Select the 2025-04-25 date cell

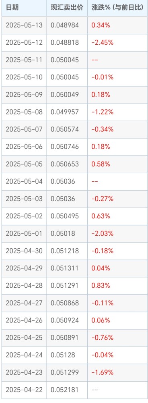[24, 337]
